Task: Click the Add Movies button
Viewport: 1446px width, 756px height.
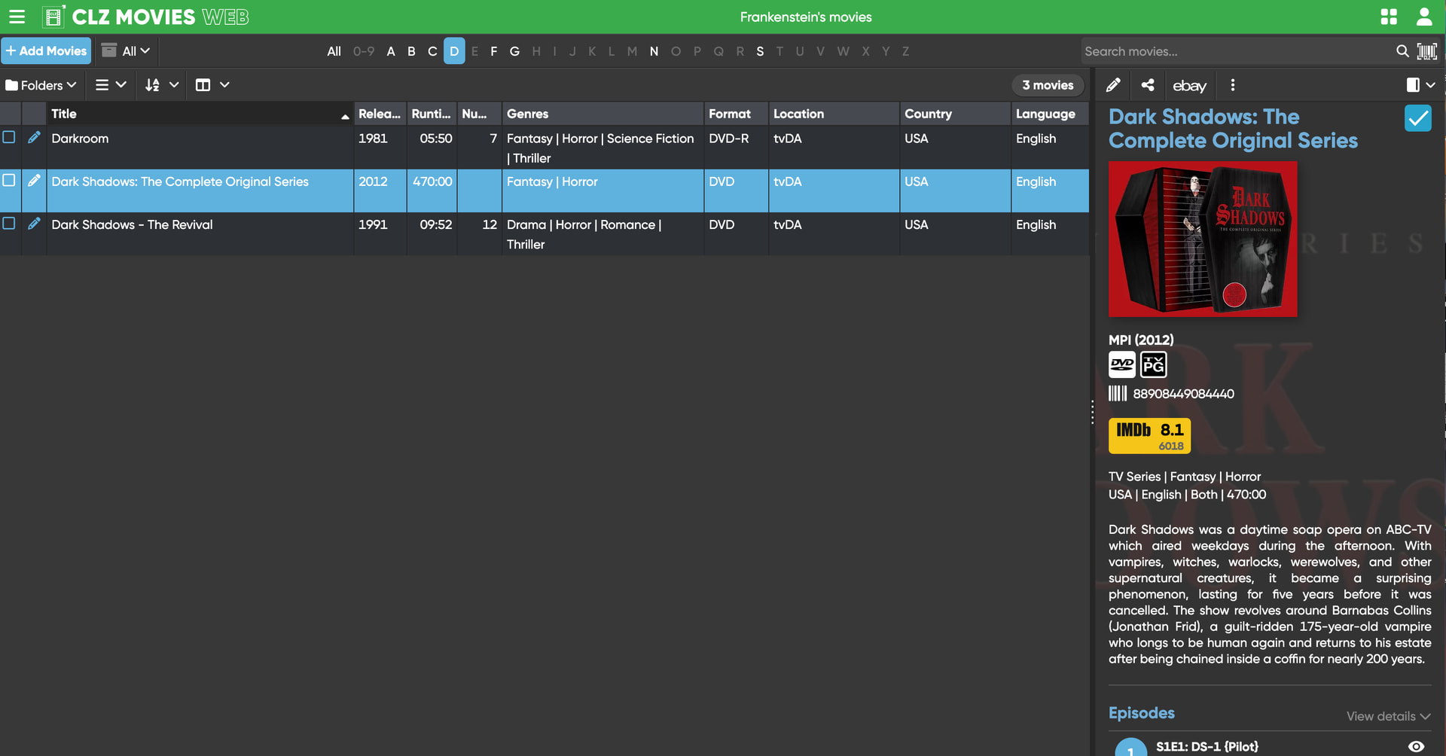Action: [x=46, y=50]
